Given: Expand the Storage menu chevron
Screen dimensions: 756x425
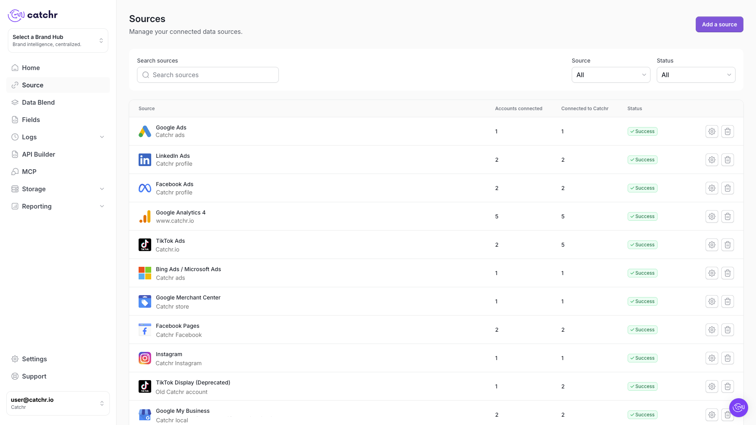Looking at the screenshot, I should (102, 189).
